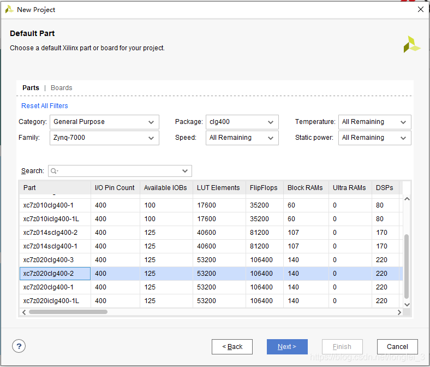Select part xc7z020iclg400-1L

[x=51, y=301]
